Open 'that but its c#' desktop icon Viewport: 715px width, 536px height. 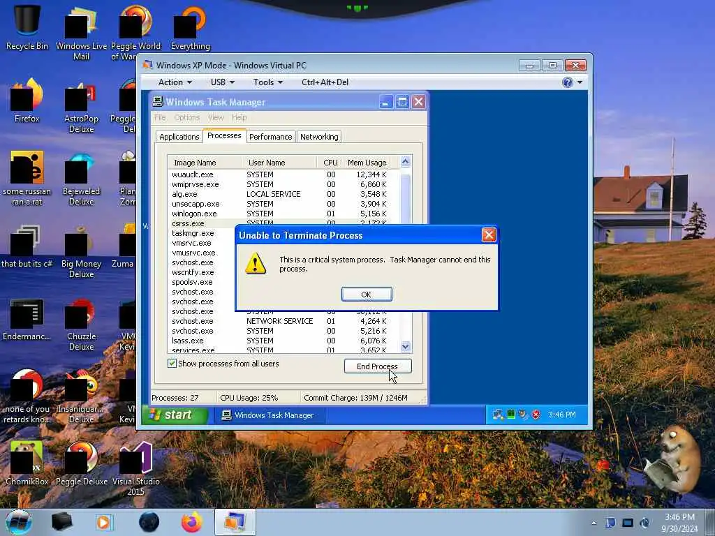tap(27, 246)
